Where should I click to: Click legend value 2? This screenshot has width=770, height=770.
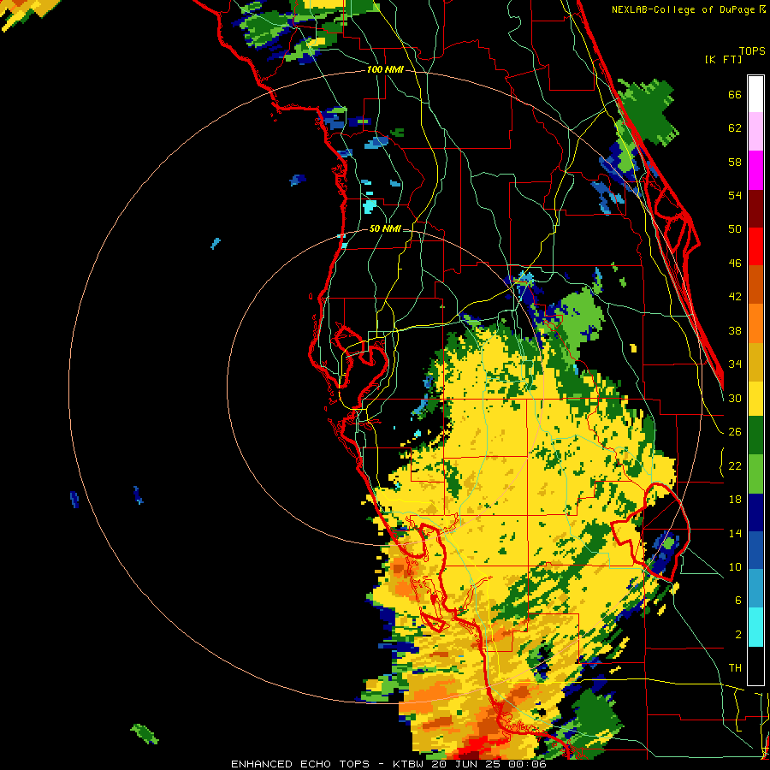(738, 635)
